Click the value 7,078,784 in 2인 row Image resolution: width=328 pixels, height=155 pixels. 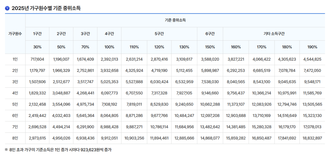(x=287, y=71)
